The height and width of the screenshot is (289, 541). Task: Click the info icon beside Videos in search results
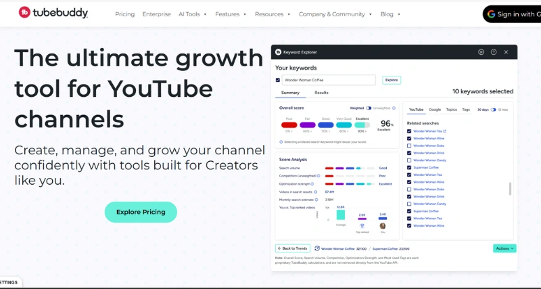[x=316, y=192]
